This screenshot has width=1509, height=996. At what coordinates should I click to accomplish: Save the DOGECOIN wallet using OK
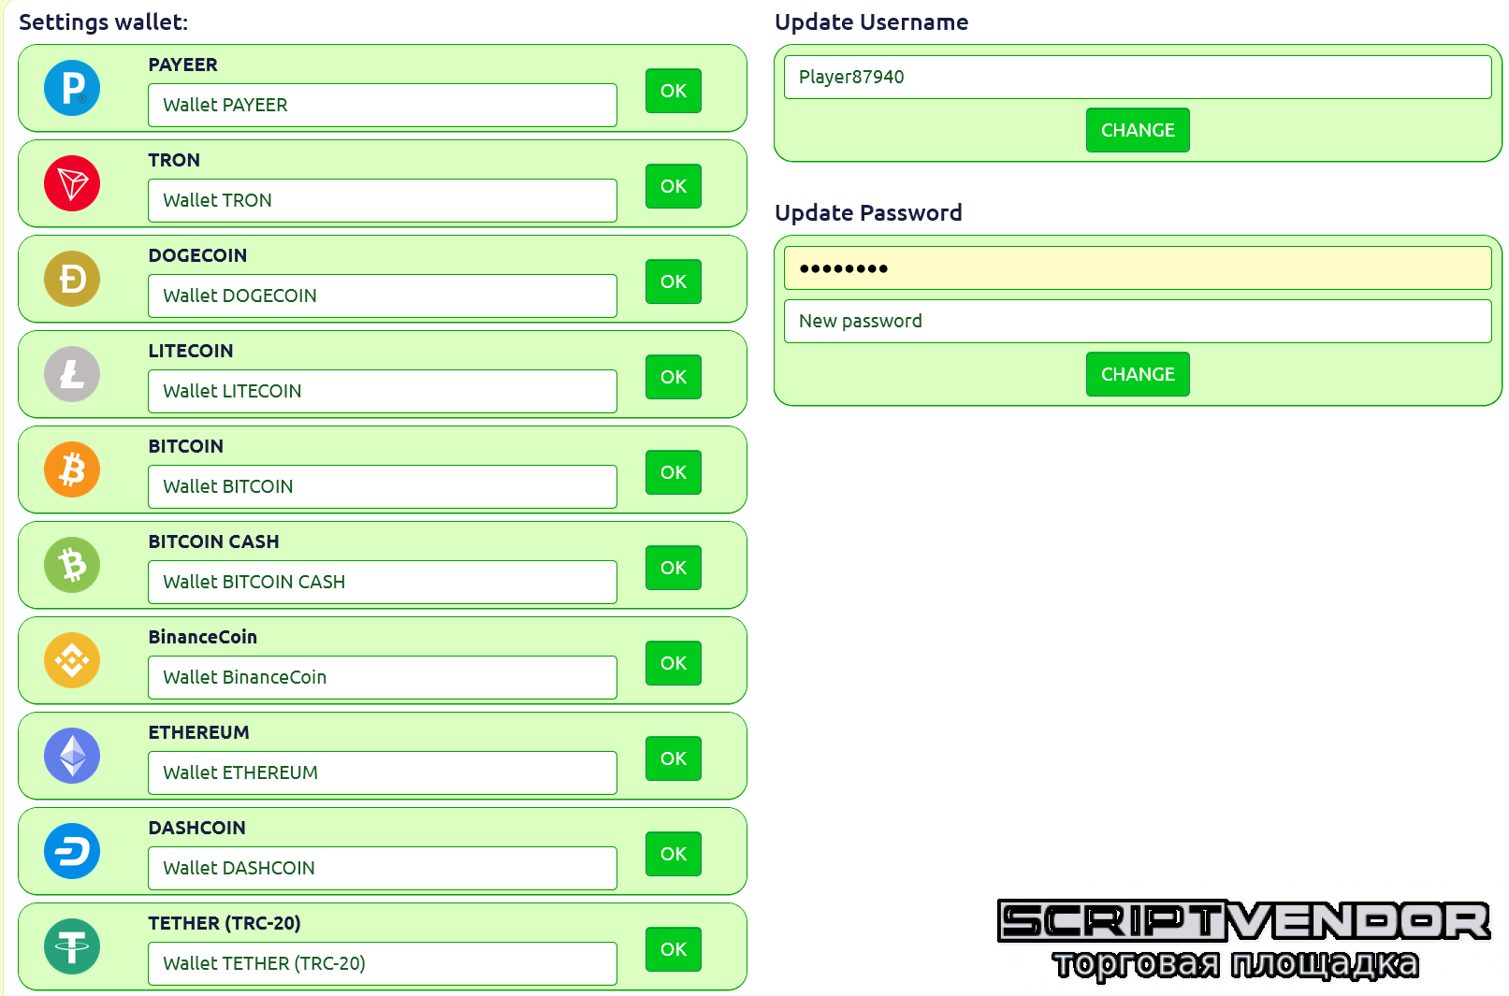tap(674, 281)
